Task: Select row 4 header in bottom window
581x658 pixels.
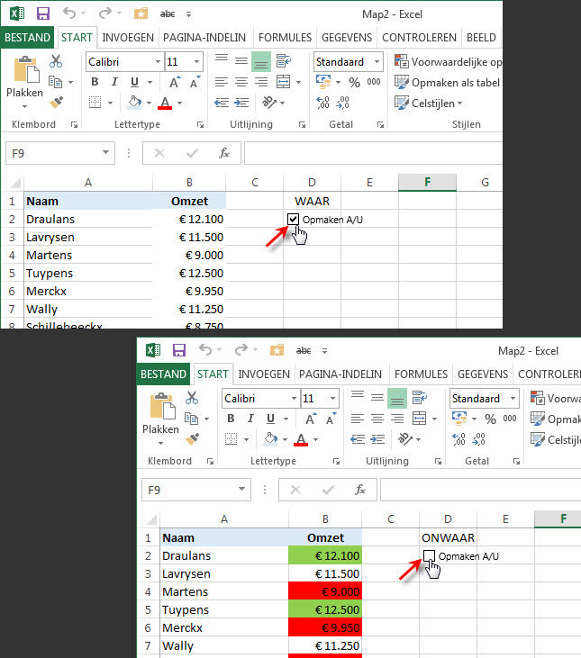Action: click(x=148, y=591)
